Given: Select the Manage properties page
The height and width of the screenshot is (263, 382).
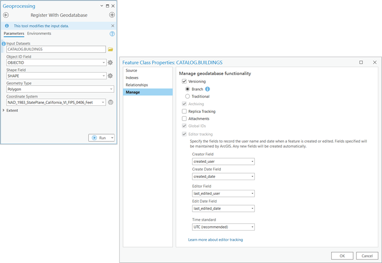Looking at the screenshot, I should [148, 92].
